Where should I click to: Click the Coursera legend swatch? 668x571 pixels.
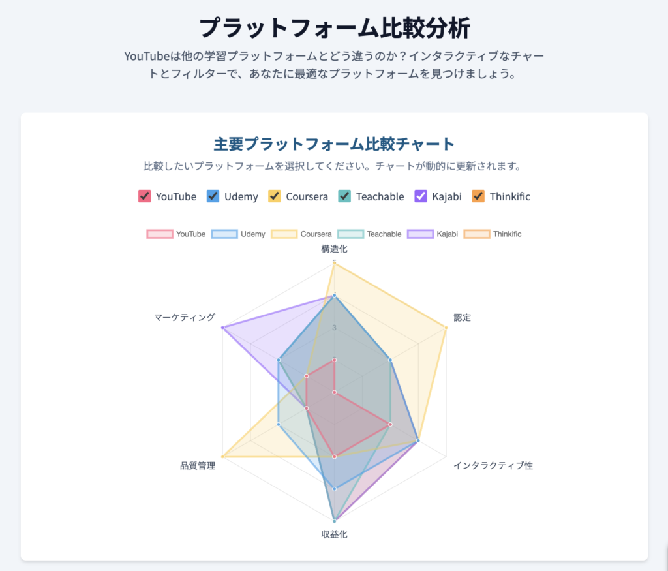[x=284, y=234]
